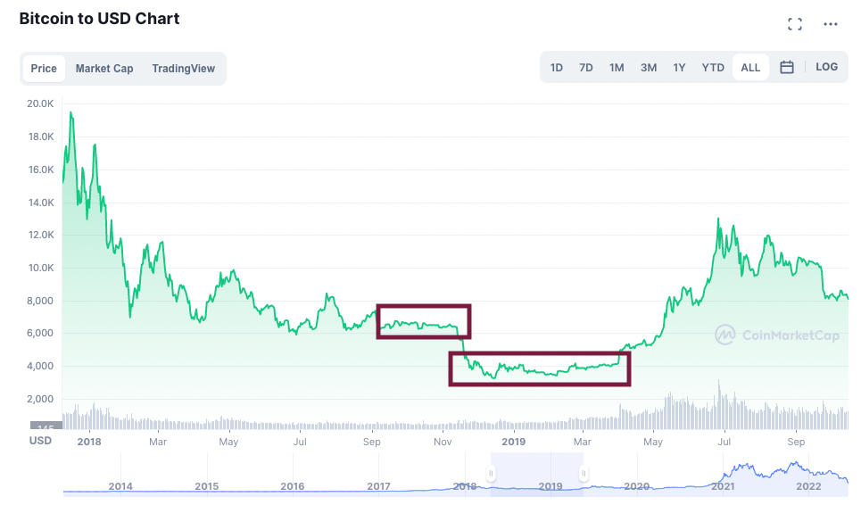This screenshot has width=861, height=505.
Task: Click 2016 in the overview timeline
Action: tap(292, 486)
